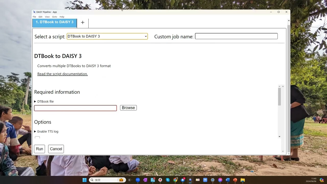
Task: Open the Goto menu
Action: click(55, 17)
